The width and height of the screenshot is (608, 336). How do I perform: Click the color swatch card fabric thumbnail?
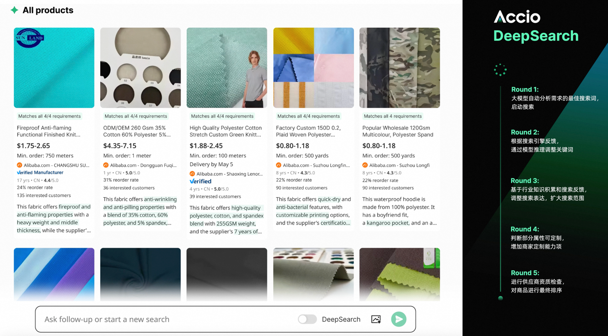pyautogui.click(x=313, y=274)
